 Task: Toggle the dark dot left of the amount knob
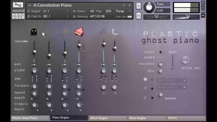[152, 98]
